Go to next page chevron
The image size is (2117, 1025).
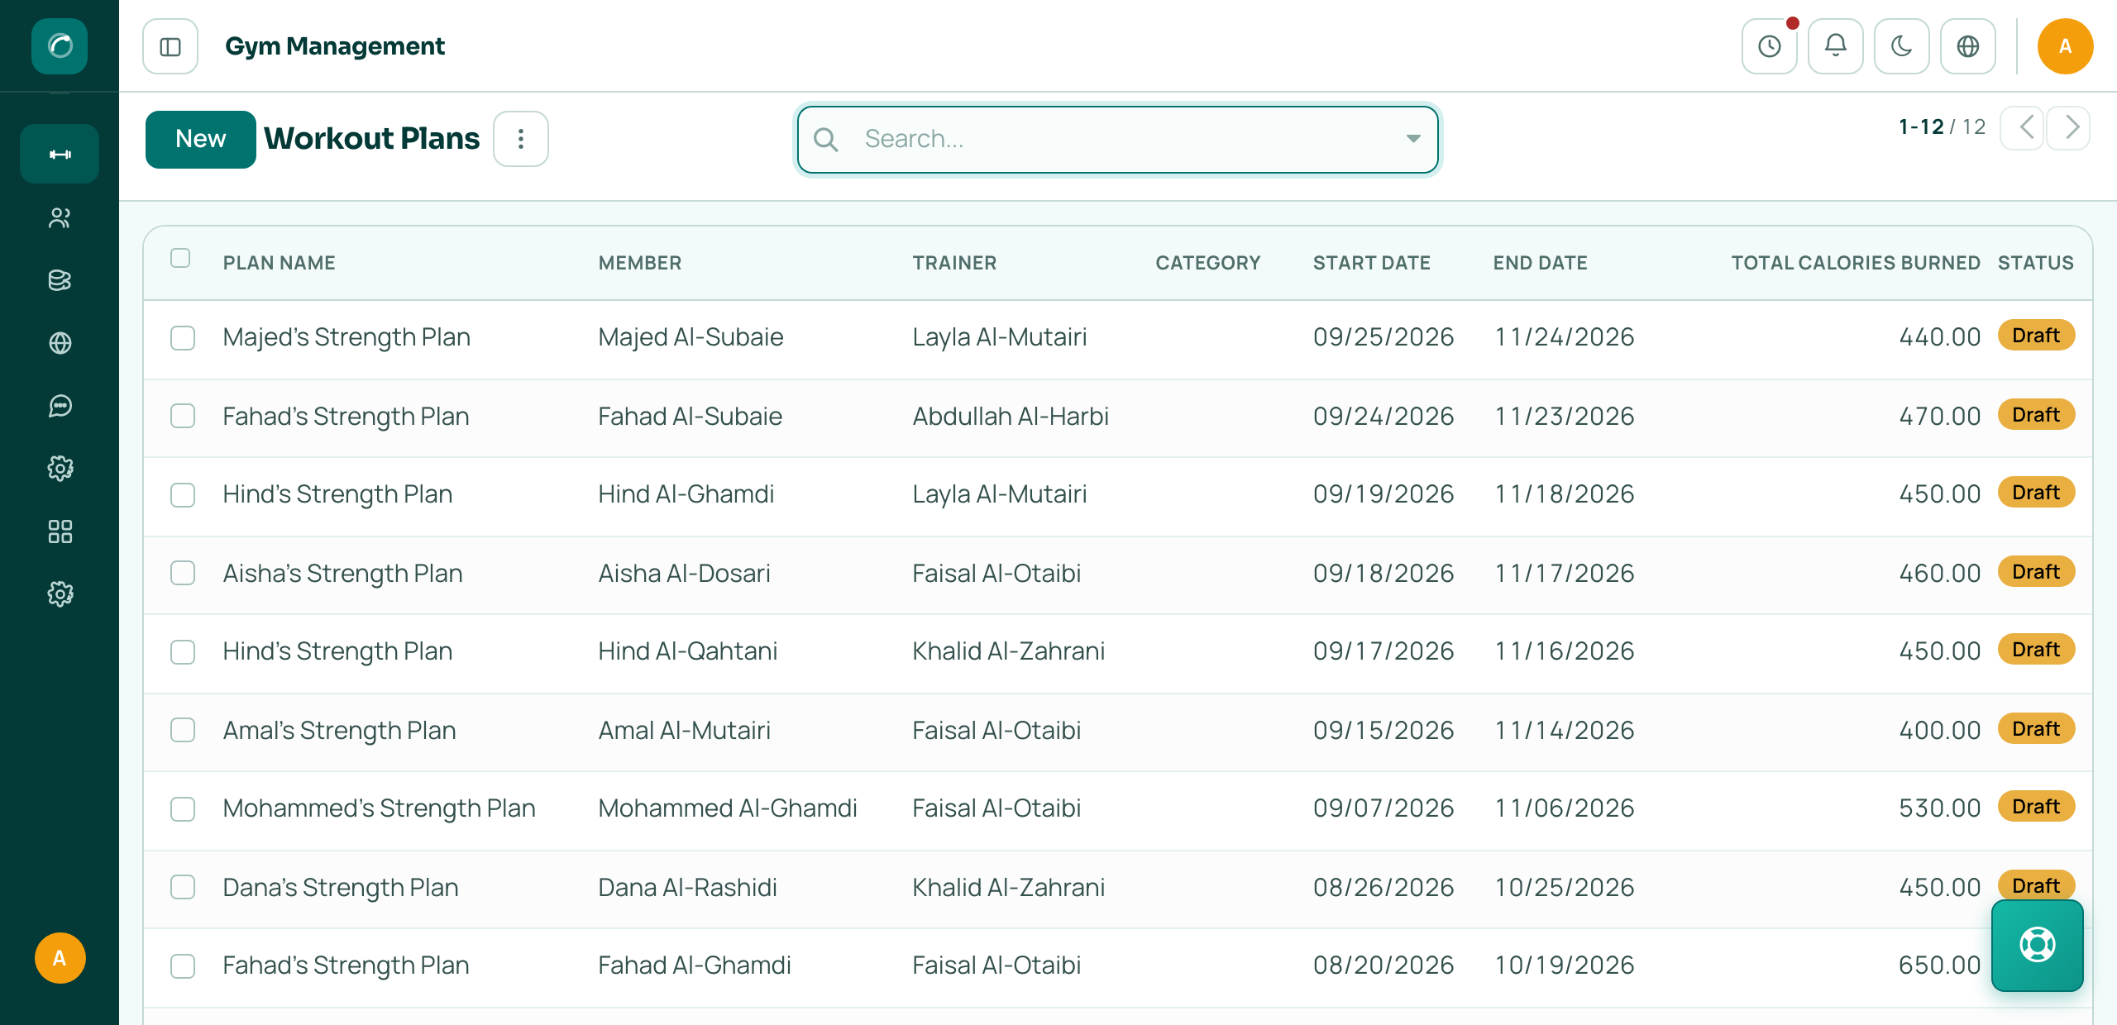(x=2069, y=127)
